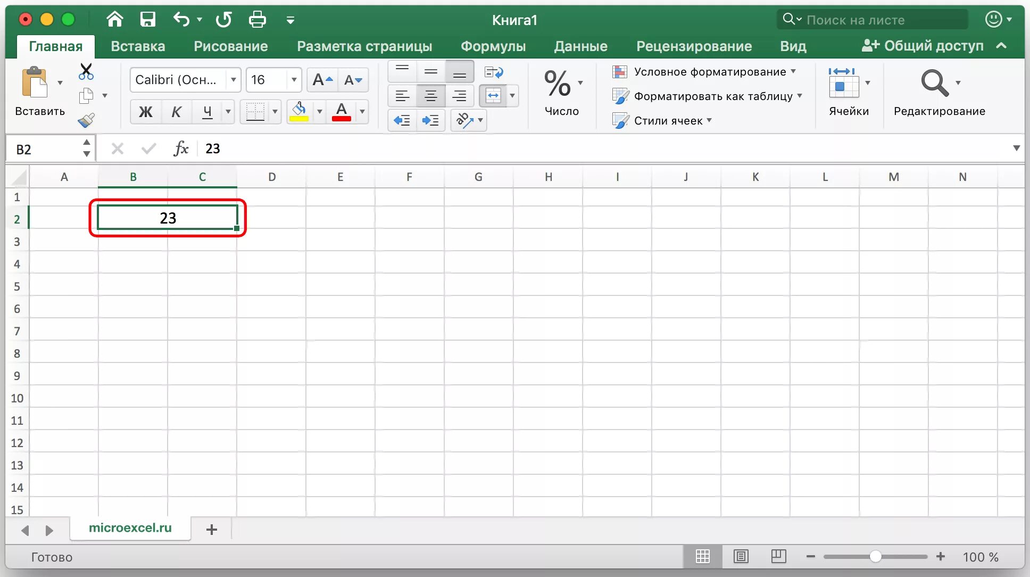Toggle bold (Ж) formatting
This screenshot has height=577, width=1030.
click(x=145, y=112)
